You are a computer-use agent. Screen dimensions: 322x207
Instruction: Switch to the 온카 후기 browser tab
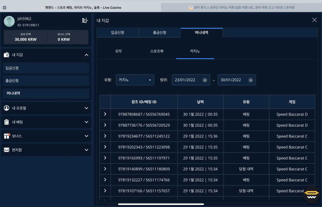click(x=241, y=8)
